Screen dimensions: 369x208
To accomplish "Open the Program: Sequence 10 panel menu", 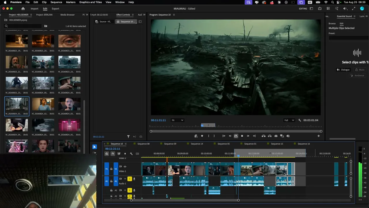I will coord(174,15).
